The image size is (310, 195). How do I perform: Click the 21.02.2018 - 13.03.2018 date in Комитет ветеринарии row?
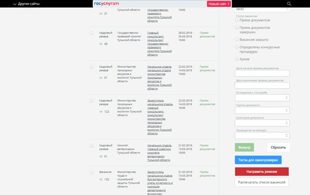186,149
